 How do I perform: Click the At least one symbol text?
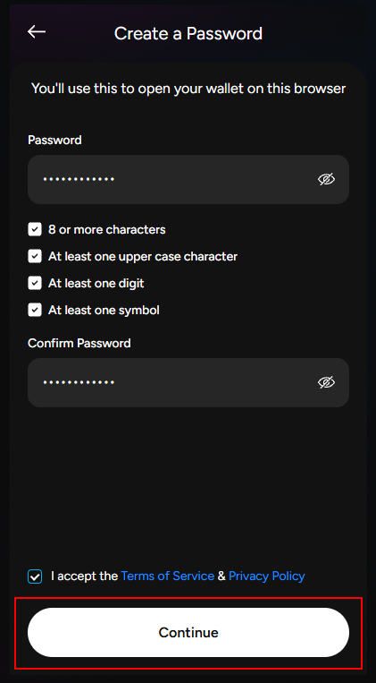point(104,310)
